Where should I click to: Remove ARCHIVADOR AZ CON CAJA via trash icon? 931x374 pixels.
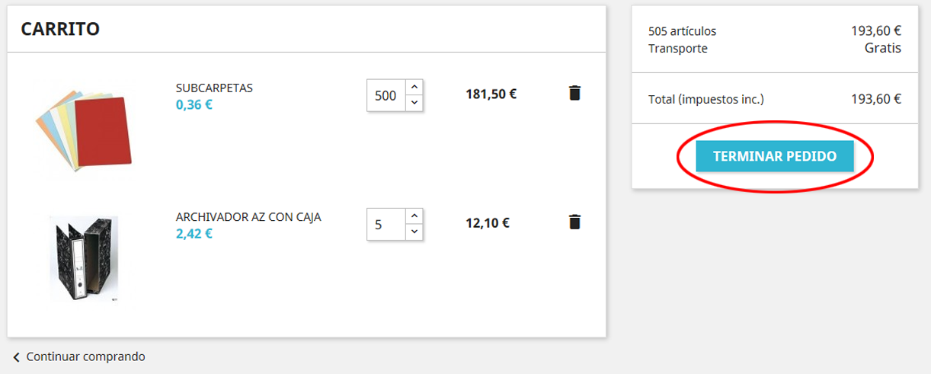coord(574,222)
